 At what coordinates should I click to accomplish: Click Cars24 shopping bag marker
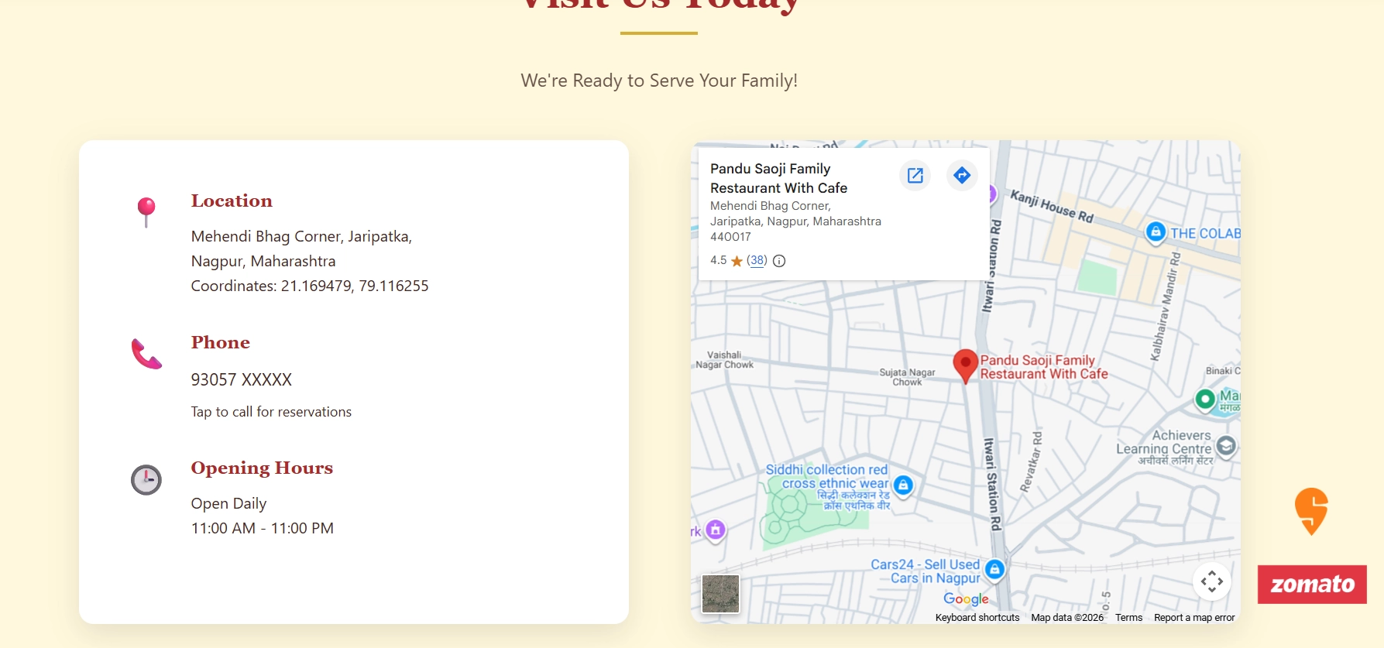994,570
